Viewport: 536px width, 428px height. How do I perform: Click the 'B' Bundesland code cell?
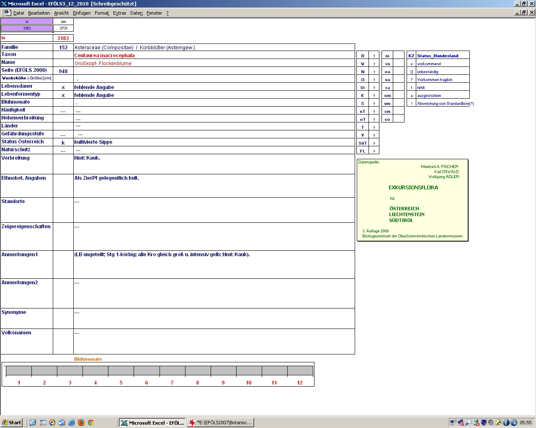click(x=363, y=56)
